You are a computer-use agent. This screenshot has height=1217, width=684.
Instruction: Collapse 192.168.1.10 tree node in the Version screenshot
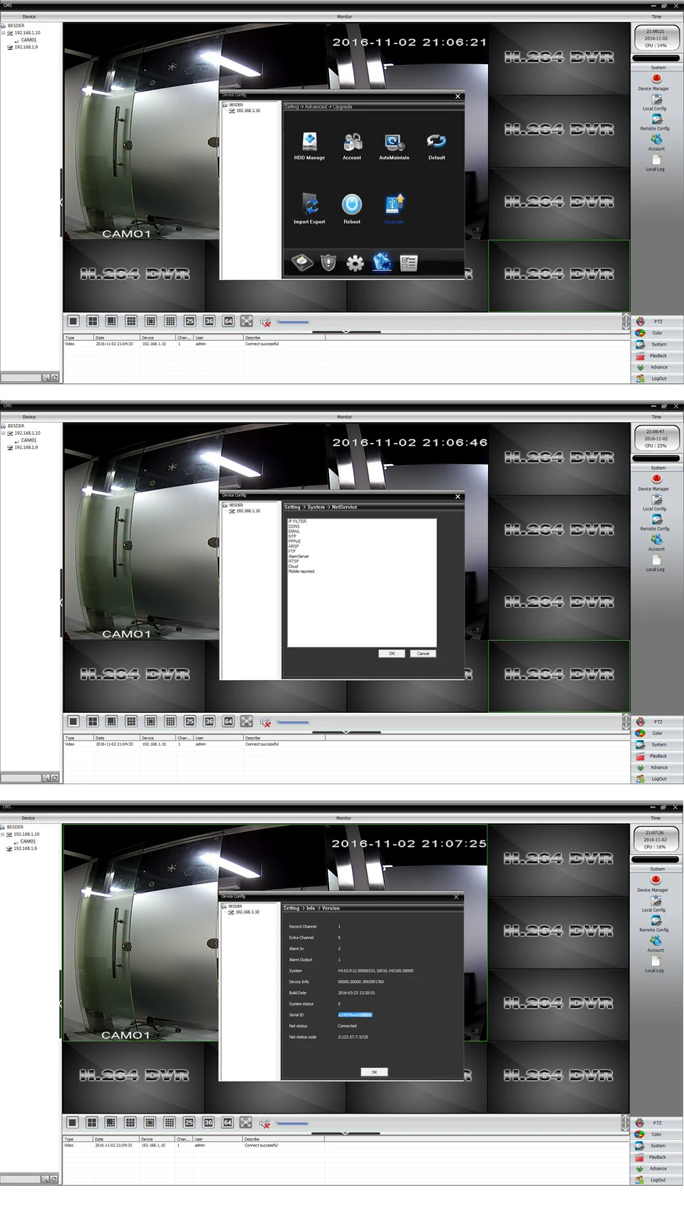pos(3,834)
